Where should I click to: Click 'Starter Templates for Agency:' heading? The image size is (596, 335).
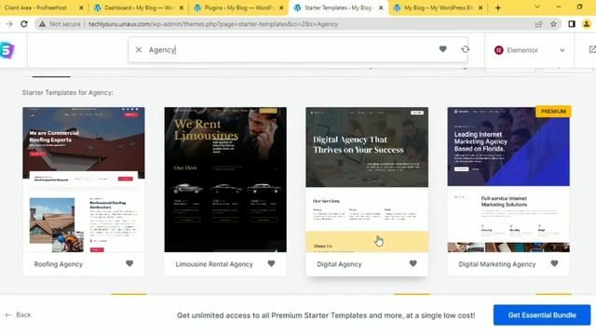coord(68,93)
